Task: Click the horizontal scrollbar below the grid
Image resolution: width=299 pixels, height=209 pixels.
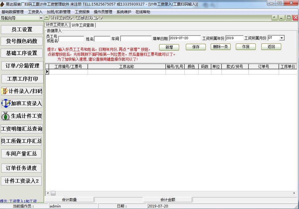Action: click(x=53, y=193)
